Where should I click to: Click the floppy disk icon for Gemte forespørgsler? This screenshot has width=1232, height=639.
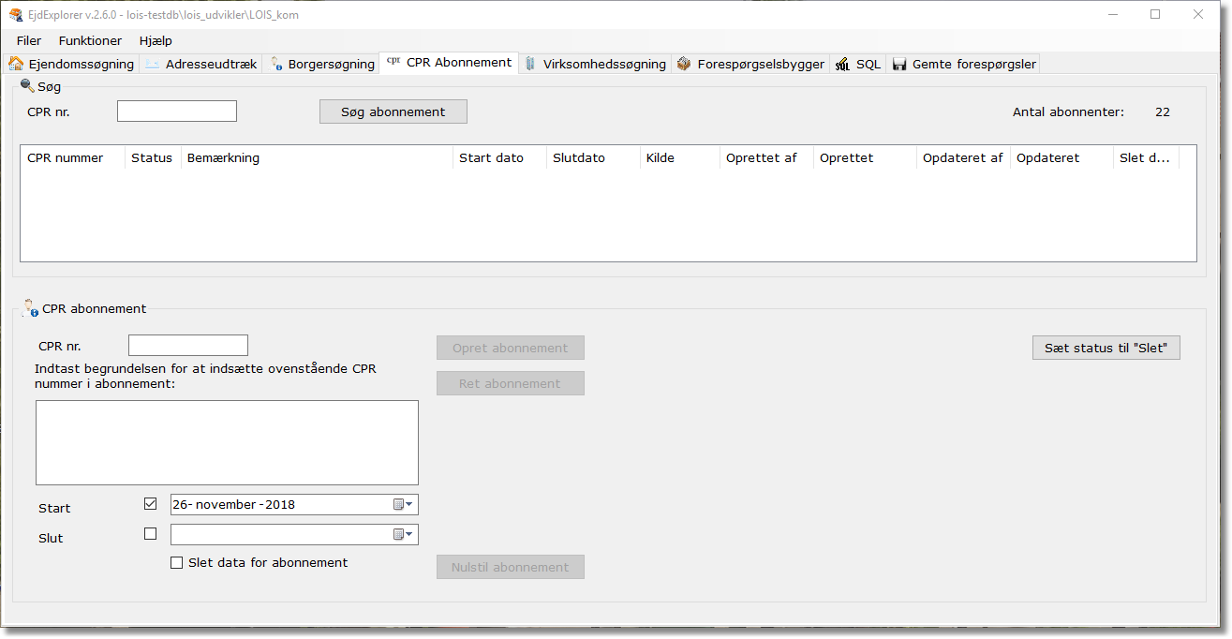click(899, 64)
